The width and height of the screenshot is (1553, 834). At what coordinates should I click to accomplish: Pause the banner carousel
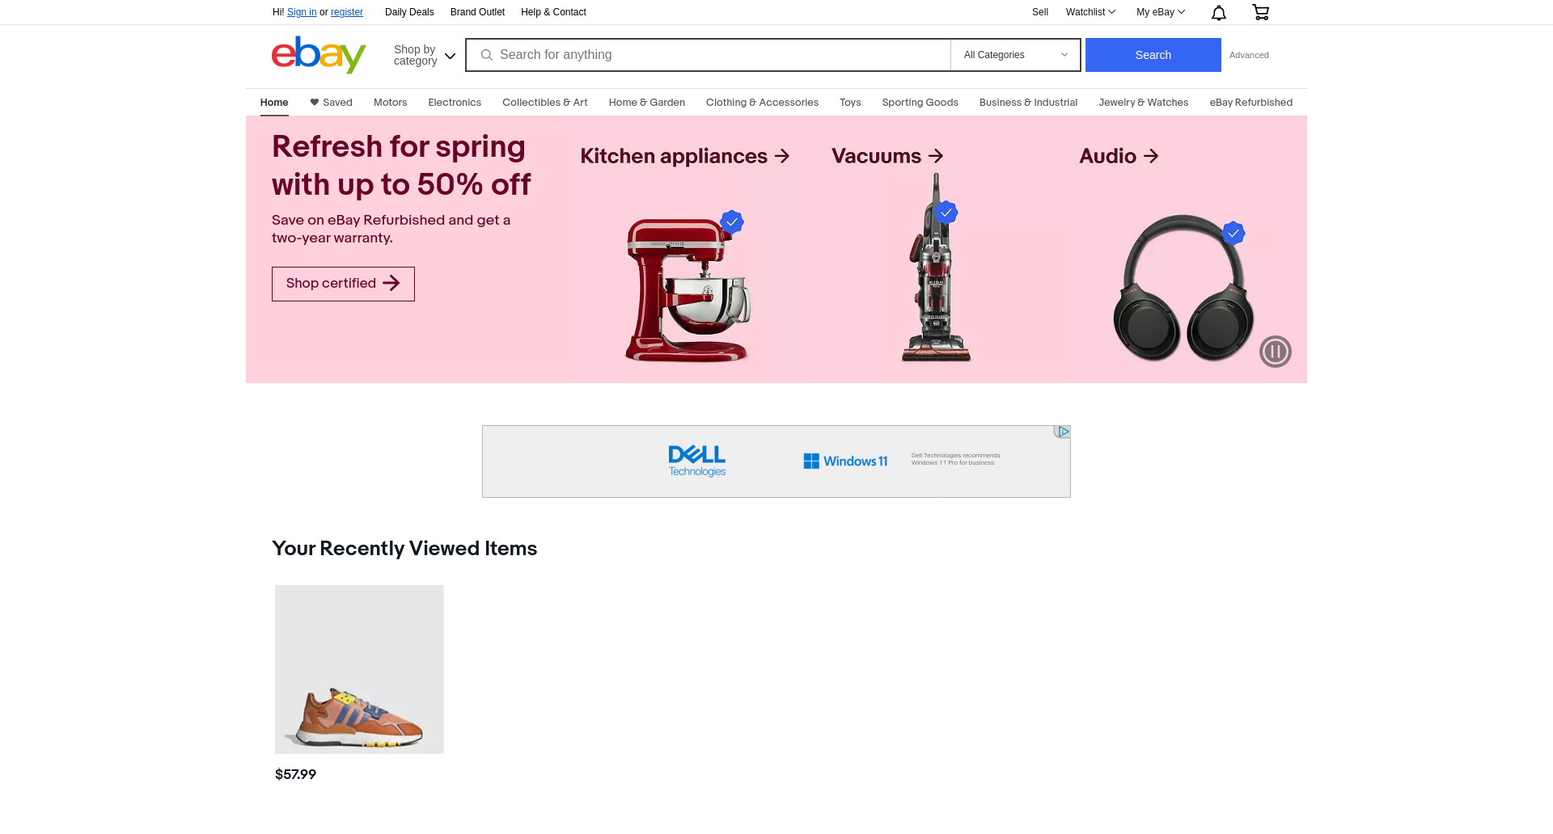pos(1276,352)
